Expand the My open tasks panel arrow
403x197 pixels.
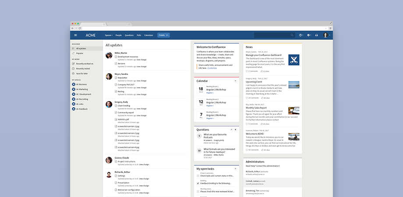pyautogui.click(x=235, y=169)
